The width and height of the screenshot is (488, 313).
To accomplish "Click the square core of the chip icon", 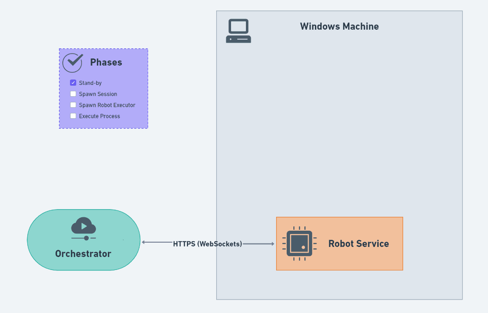I will click(300, 244).
